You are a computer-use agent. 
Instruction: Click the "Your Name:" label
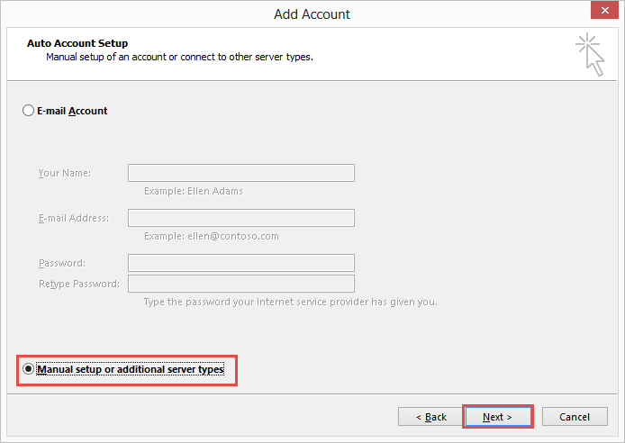[65, 173]
